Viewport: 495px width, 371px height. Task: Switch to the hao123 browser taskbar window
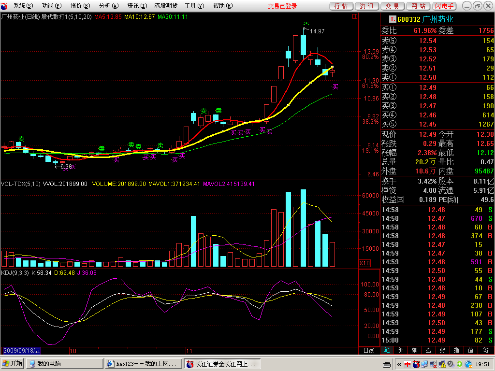pyautogui.click(x=144, y=363)
